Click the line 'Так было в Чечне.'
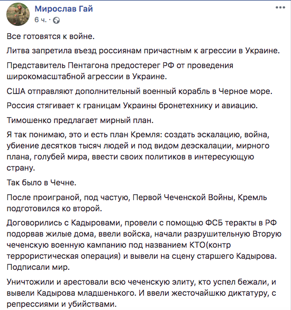 [41, 183]
